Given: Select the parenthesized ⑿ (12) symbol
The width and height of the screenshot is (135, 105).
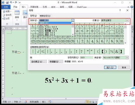Looking at the screenshot, I should (x=33, y=41).
